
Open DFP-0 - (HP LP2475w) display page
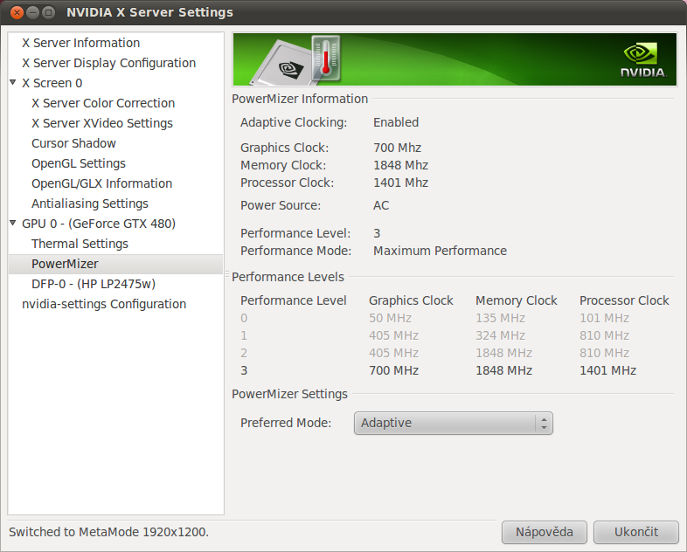coord(94,284)
